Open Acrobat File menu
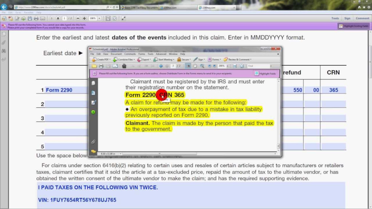The image size is (372, 209). (92, 54)
